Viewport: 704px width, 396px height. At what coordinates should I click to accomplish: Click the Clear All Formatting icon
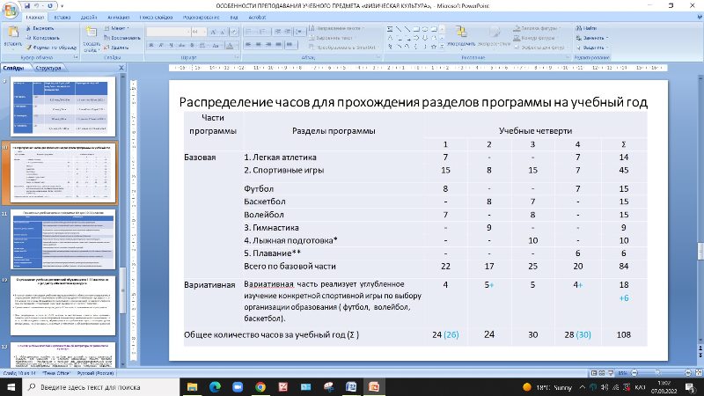point(234,32)
